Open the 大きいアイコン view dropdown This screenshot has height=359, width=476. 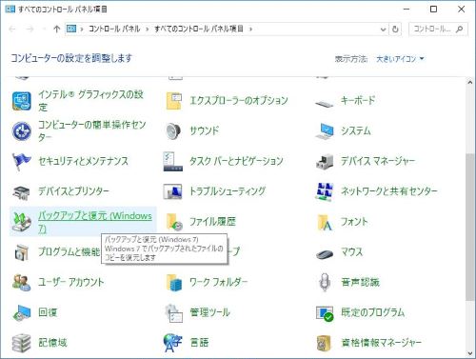400,59
